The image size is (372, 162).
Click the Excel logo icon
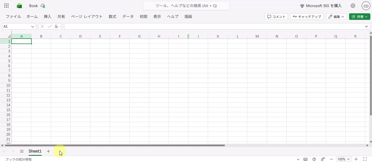19,6
